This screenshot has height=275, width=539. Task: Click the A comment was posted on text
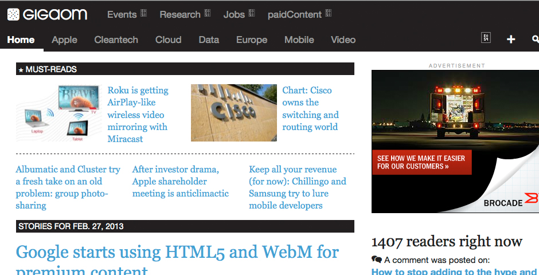437,260
